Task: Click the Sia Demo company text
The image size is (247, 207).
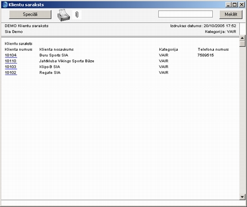Action: pos(14,31)
